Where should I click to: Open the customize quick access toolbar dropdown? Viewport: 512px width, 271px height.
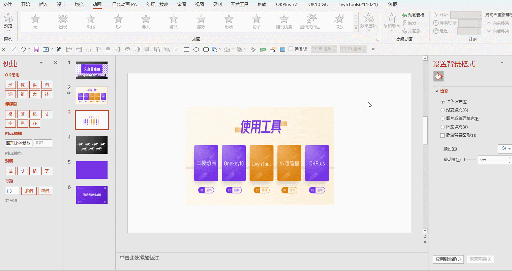point(373,49)
